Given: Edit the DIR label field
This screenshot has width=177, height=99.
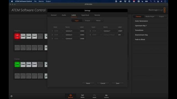Looking at the screenshot, I should pyautogui.click(x=121, y=35).
